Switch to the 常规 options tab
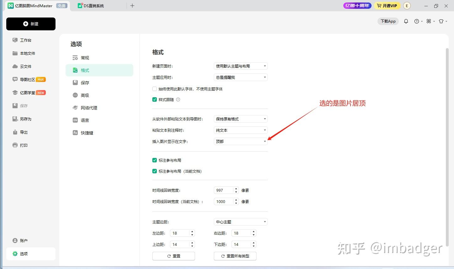This screenshot has width=454, height=269. pyautogui.click(x=99, y=58)
